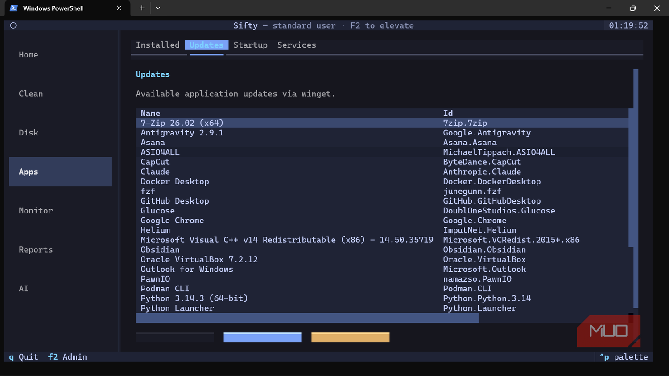
Task: Click the blue unlabeled button below table
Action: [263, 337]
